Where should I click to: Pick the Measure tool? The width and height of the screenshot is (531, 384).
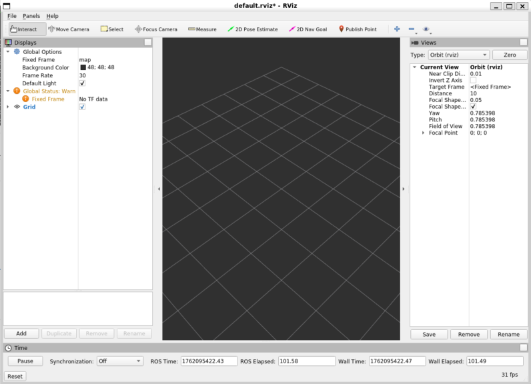[202, 29]
